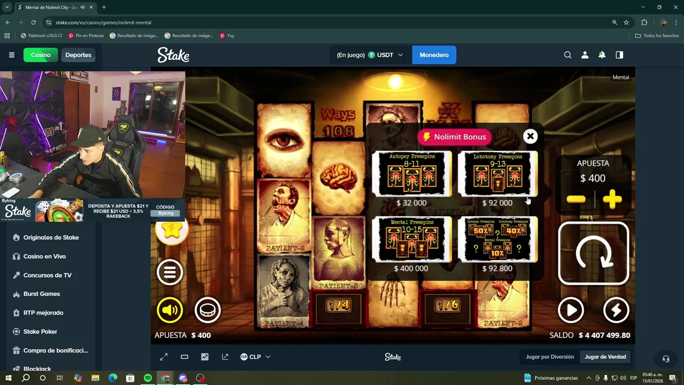Open live stats chart icon
The height and width of the screenshot is (385, 684).
205,357
